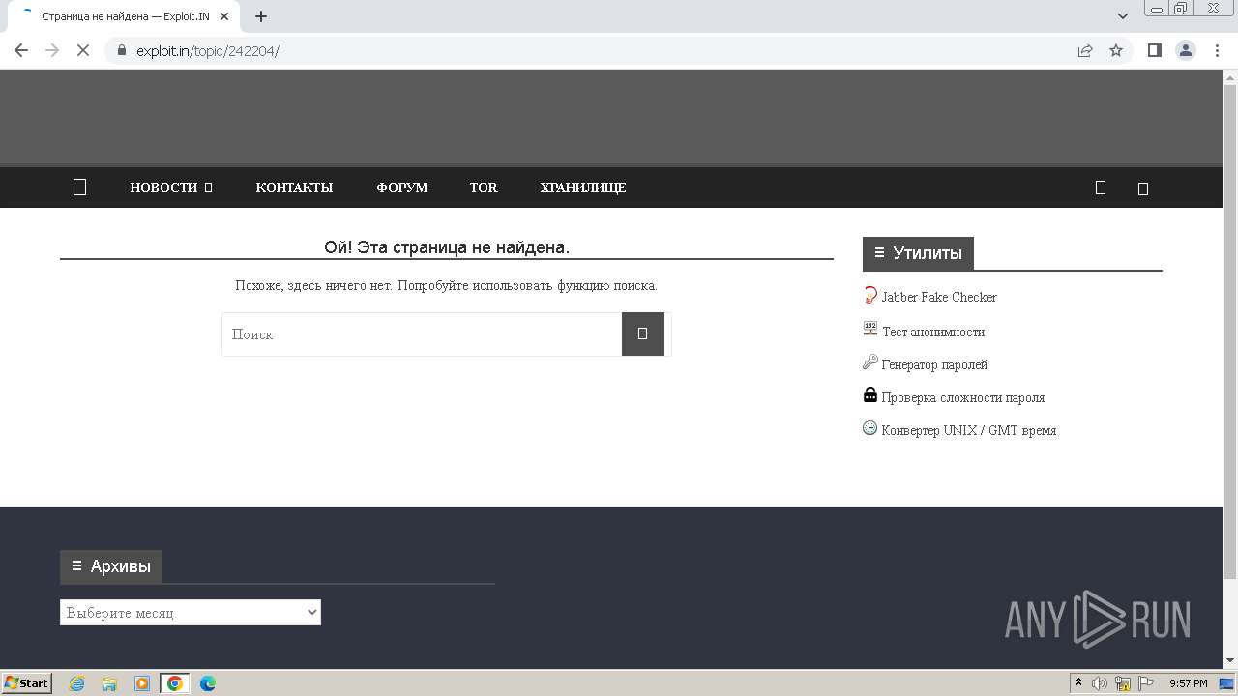Open a new tab with plus button

[261, 16]
